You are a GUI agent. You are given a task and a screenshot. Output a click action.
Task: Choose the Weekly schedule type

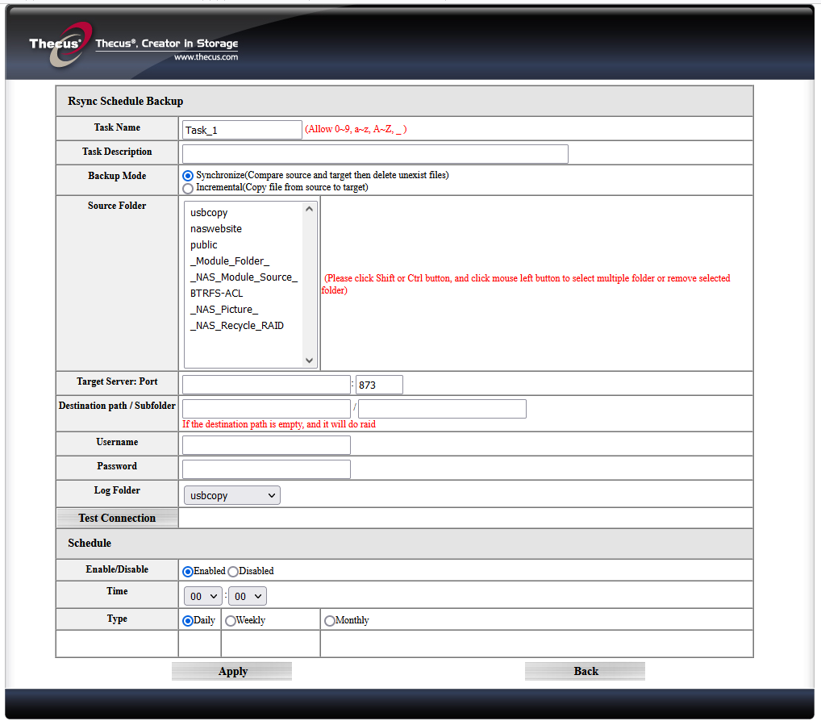[231, 621]
